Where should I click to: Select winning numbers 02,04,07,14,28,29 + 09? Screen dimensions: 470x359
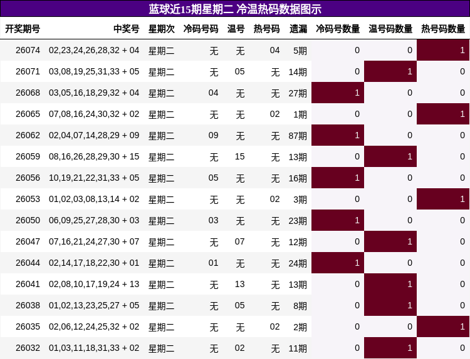click(94, 135)
